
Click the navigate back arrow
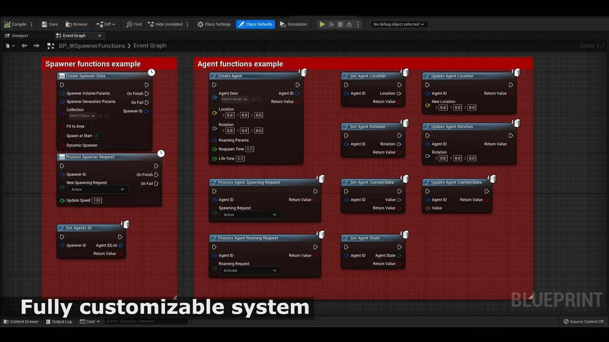[24, 46]
